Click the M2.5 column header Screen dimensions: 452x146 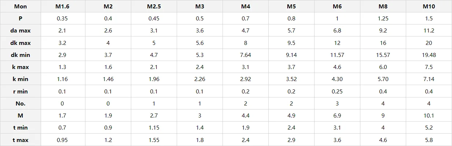click(x=154, y=7)
